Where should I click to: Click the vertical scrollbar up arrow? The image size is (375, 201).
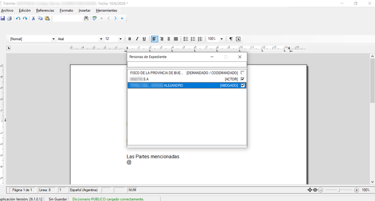click(x=372, y=56)
